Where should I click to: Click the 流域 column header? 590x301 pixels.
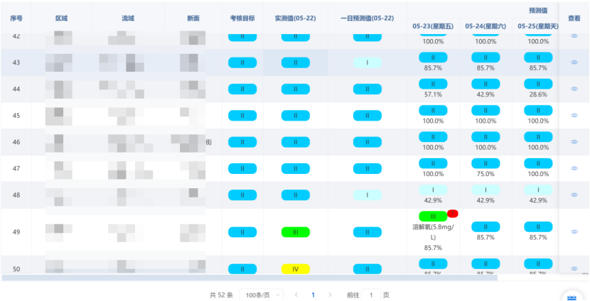128,18
